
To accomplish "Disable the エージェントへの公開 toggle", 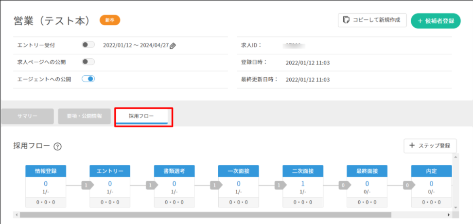I will [88, 79].
